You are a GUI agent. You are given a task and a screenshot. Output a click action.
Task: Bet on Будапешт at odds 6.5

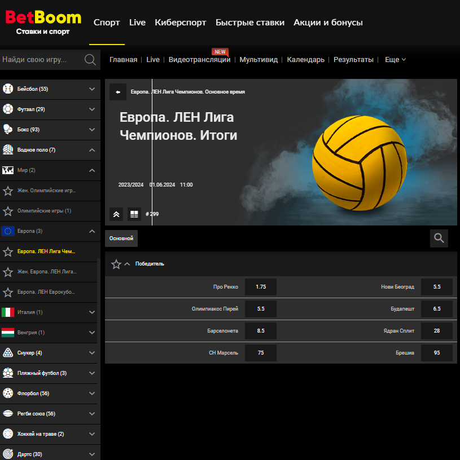436,309
